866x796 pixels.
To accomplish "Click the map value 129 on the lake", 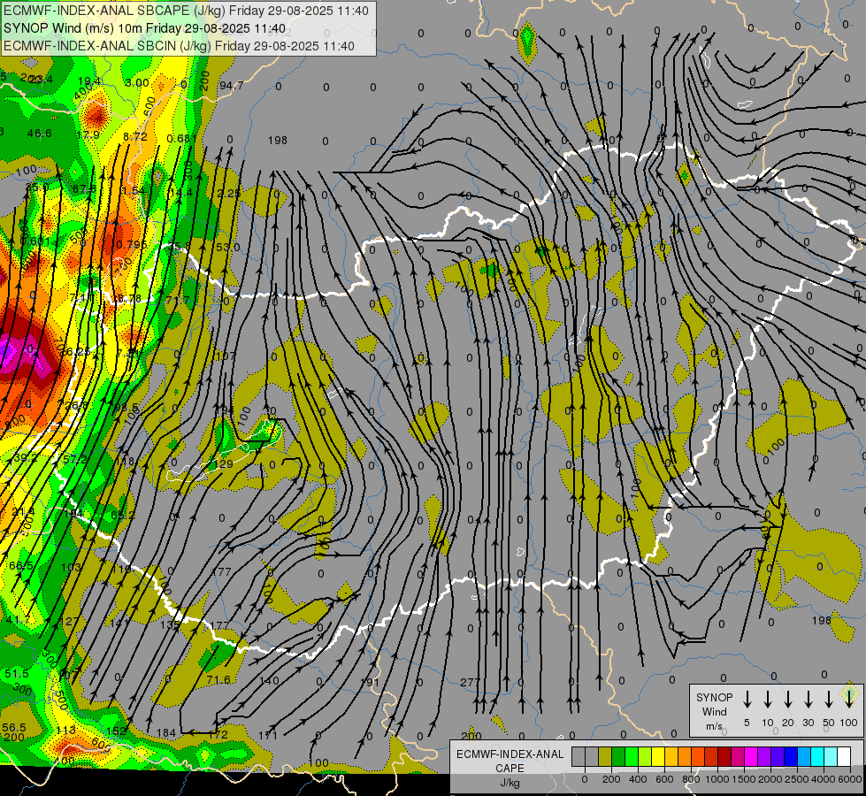I will (223, 463).
